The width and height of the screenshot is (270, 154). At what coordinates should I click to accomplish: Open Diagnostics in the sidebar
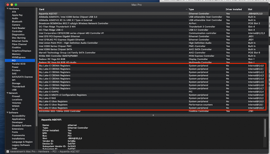[x=18, y=35]
